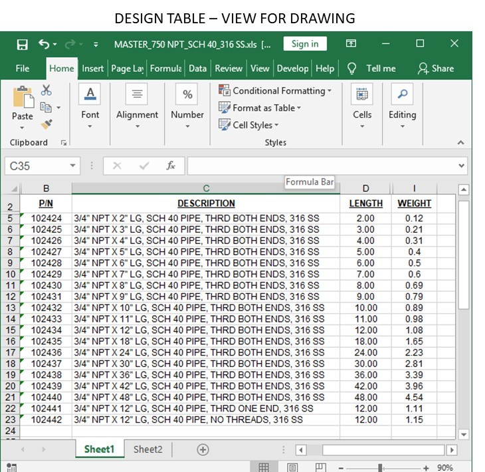Click the Tell me search box
The image size is (485, 472).
coord(381,68)
